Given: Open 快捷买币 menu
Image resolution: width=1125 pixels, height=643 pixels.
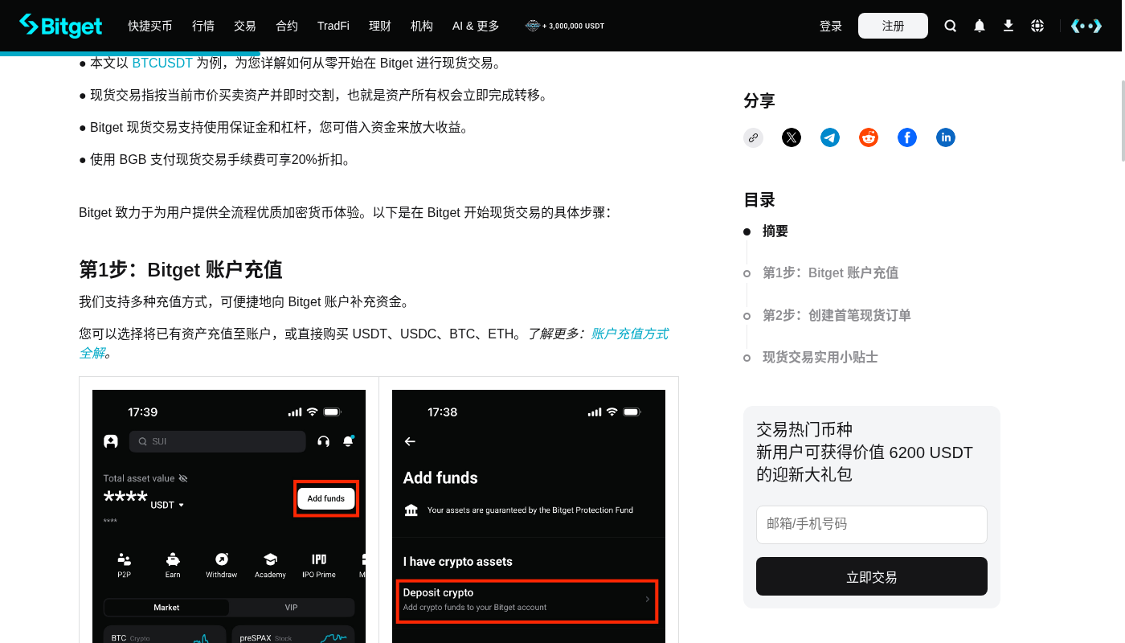Looking at the screenshot, I should pos(150,26).
